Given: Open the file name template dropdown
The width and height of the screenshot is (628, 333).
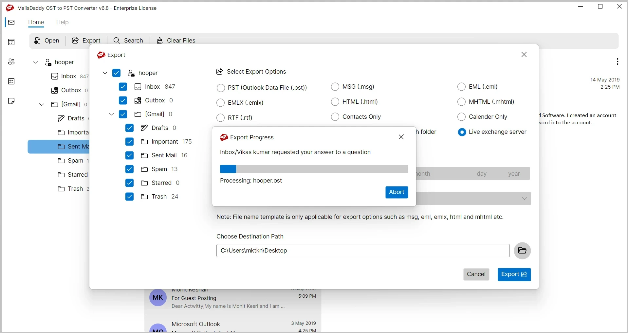Looking at the screenshot, I should point(525,199).
